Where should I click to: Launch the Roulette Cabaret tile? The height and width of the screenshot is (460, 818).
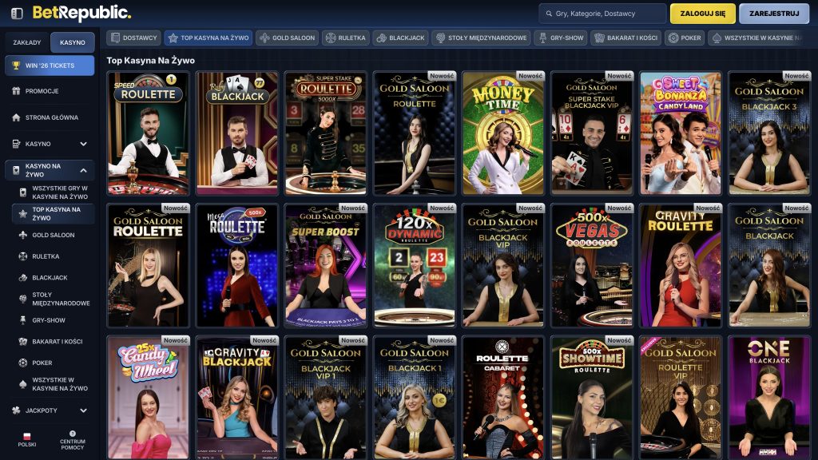[503, 398]
